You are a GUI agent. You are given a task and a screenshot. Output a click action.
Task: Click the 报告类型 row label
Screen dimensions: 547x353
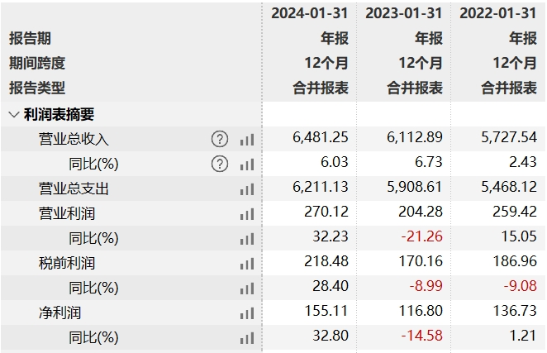coord(36,88)
